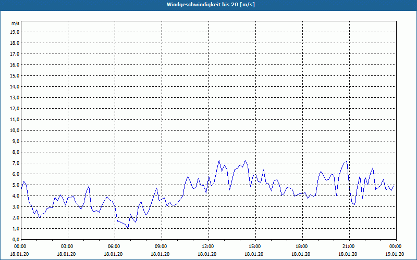
Task: Click the 5,0 y-axis label
Action: [16, 185]
